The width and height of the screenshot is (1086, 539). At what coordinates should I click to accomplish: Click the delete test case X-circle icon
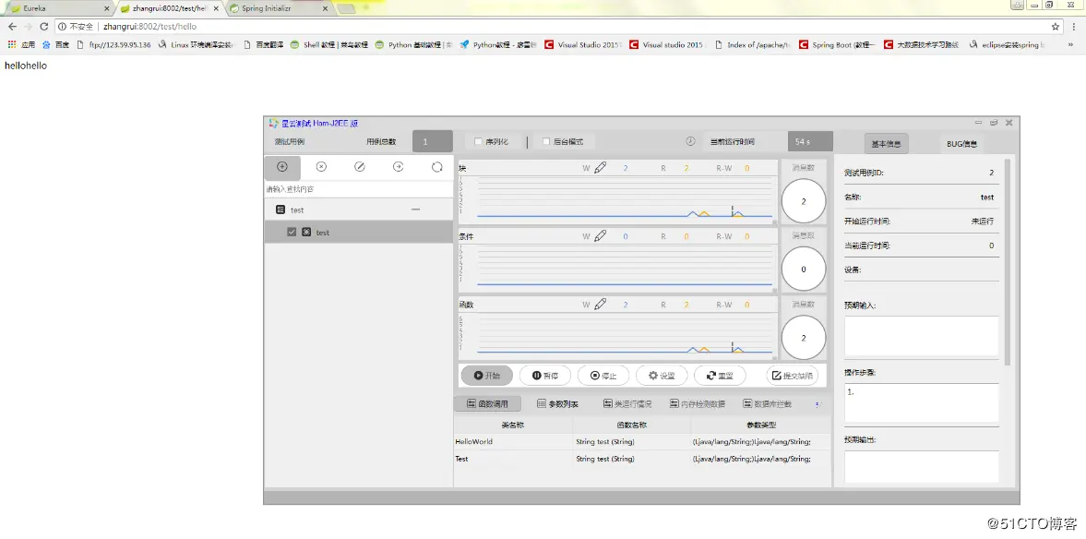click(321, 167)
